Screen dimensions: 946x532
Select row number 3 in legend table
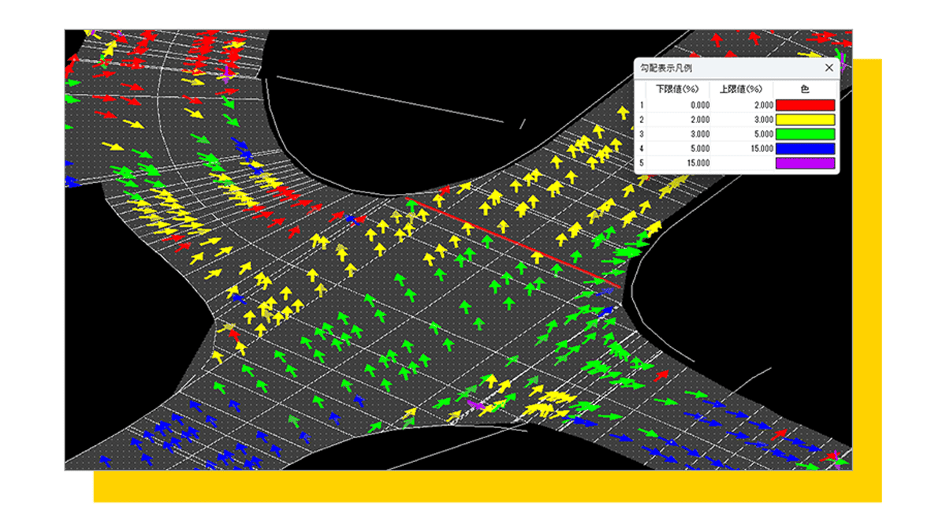(x=642, y=134)
